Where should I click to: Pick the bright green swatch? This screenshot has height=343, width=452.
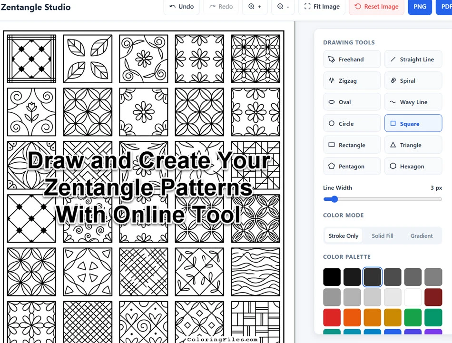[x=413, y=317]
